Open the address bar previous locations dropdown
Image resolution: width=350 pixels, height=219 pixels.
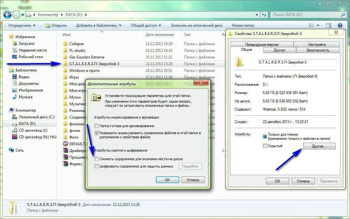(257, 15)
